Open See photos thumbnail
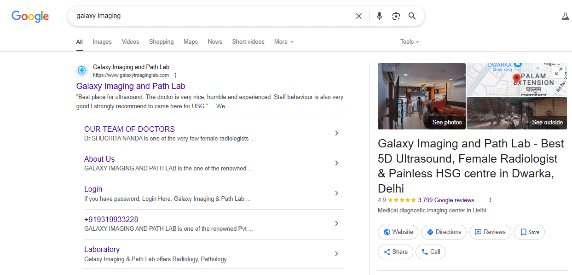572x275 pixels. (422, 96)
